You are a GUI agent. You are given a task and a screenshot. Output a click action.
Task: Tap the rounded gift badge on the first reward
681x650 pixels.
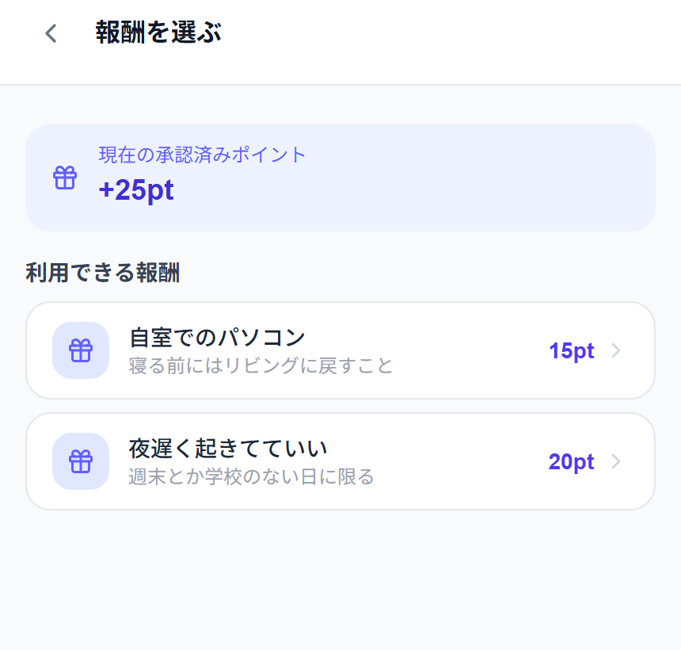pyautogui.click(x=80, y=350)
